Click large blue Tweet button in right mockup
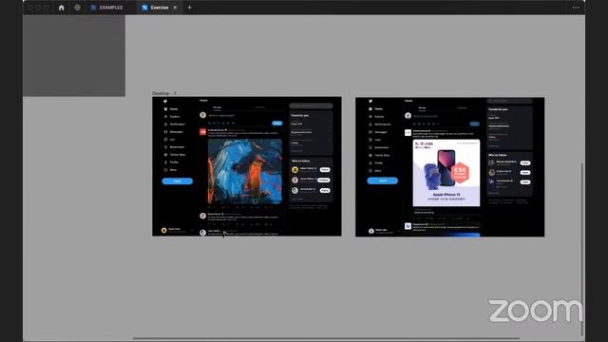608x342 pixels. pos(382,180)
